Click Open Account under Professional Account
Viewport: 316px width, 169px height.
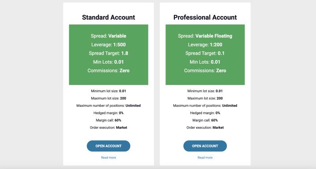click(x=205, y=146)
